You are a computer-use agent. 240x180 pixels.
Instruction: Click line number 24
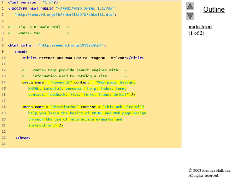pyautogui.click(x=3, y=144)
